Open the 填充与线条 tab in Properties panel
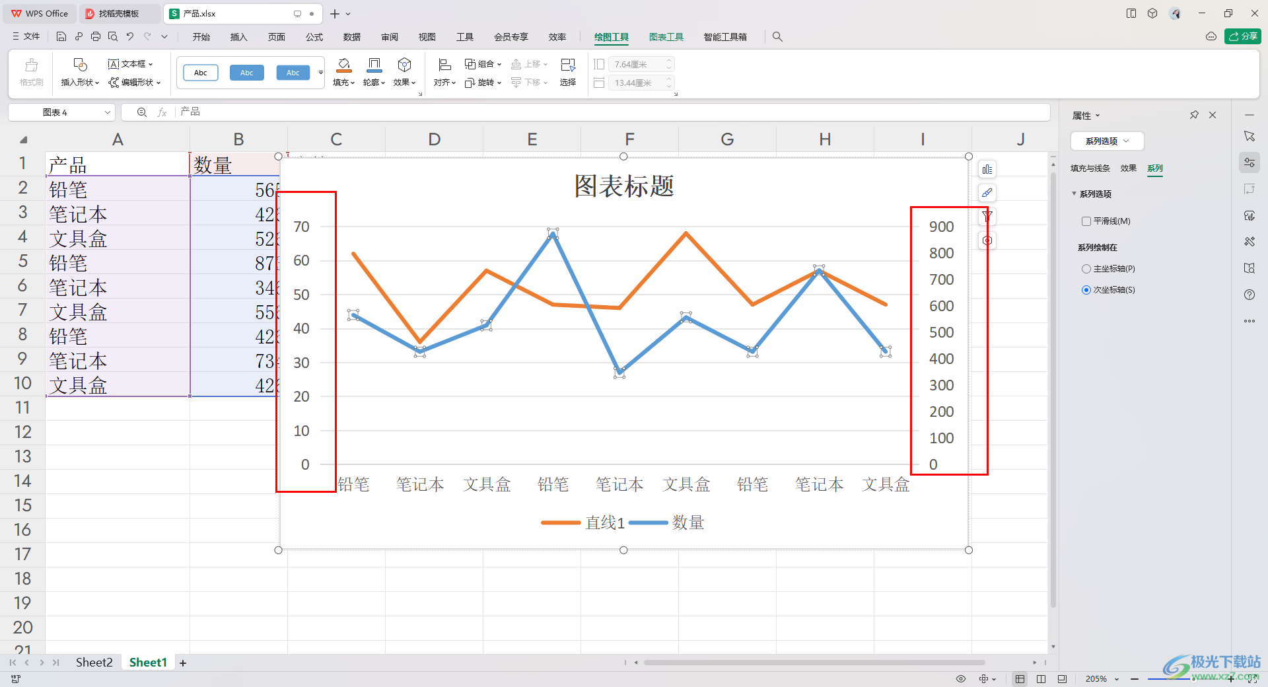This screenshot has height=687, width=1268. [1090, 168]
